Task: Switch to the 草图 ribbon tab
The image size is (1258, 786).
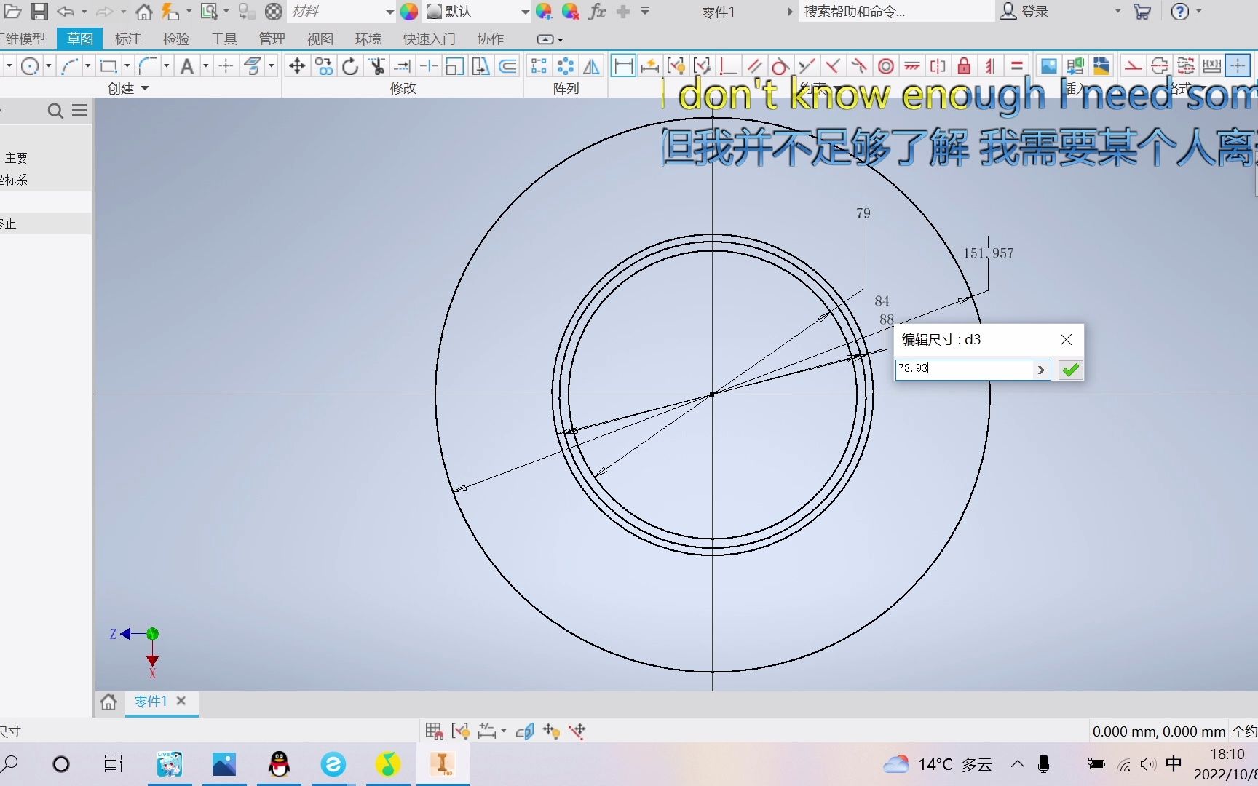Action: [x=80, y=39]
